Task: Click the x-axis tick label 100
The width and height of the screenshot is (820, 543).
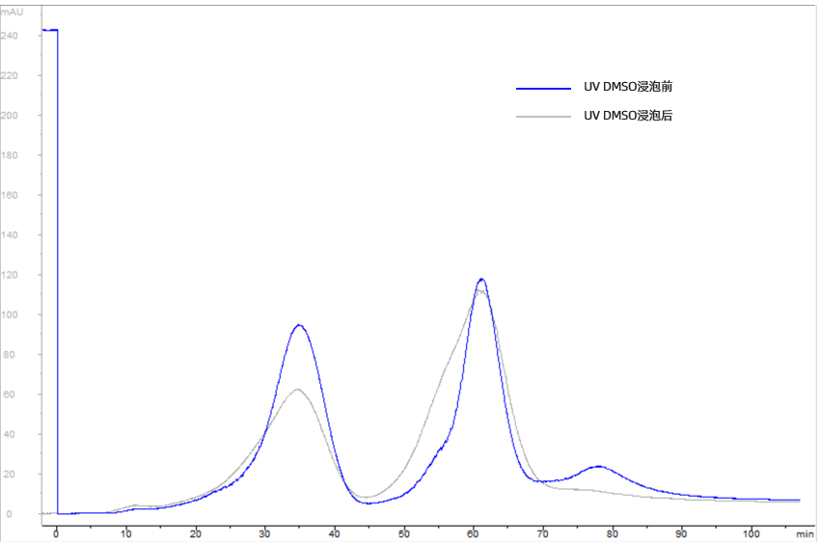Action: [751, 532]
